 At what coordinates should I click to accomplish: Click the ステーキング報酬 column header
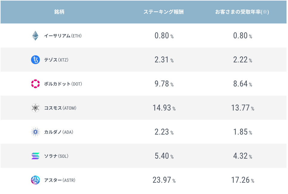[x=164, y=12]
